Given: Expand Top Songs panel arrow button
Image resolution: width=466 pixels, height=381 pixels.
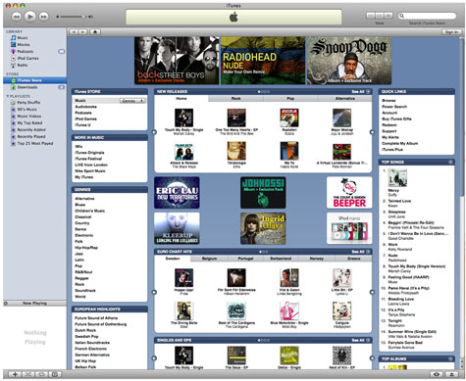Looking at the screenshot, I should (450, 162).
